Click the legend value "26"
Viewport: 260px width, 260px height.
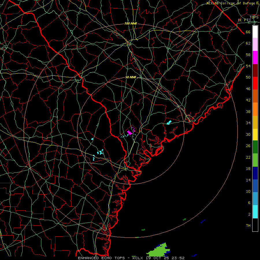click(x=248, y=146)
